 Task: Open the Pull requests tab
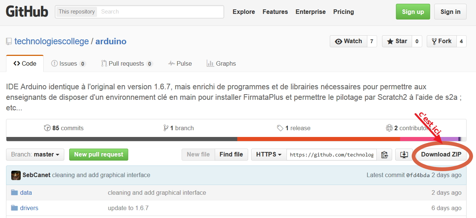pos(126,64)
